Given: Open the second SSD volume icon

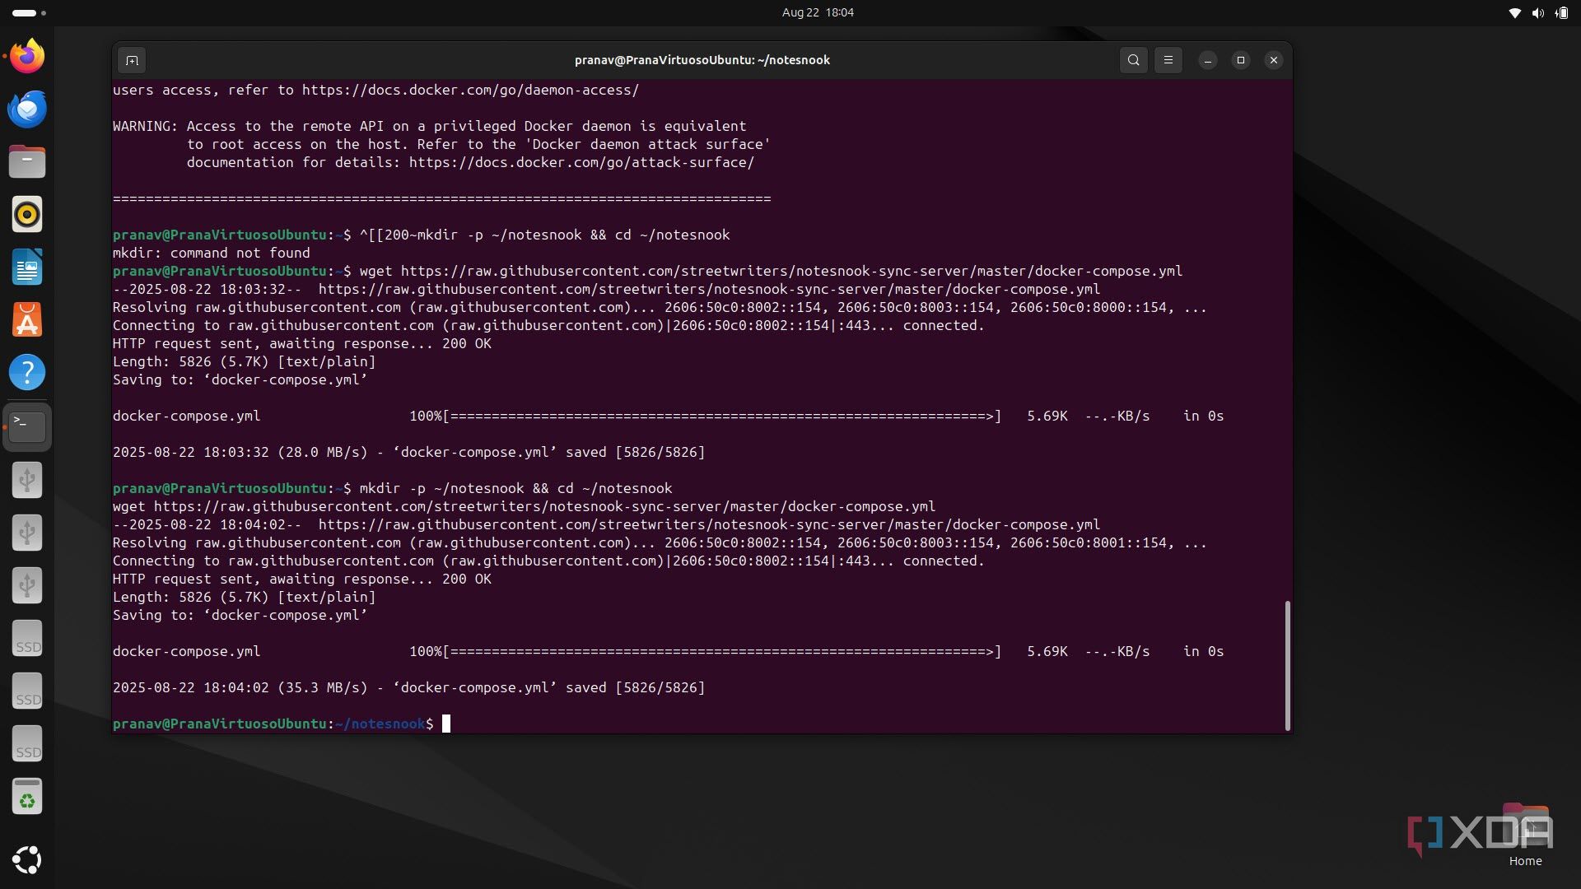Looking at the screenshot, I should (x=27, y=691).
